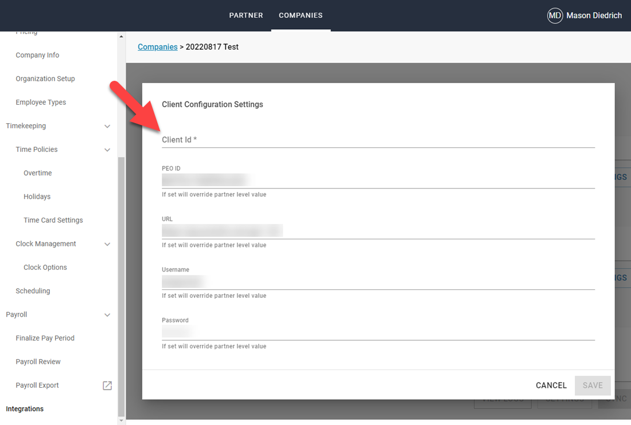This screenshot has height=425, width=631.
Task: Select Company Info in the sidebar
Action: [x=37, y=55]
